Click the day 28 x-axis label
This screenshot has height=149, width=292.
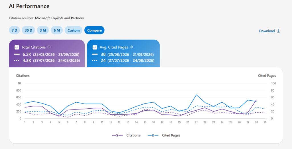click(x=256, y=122)
